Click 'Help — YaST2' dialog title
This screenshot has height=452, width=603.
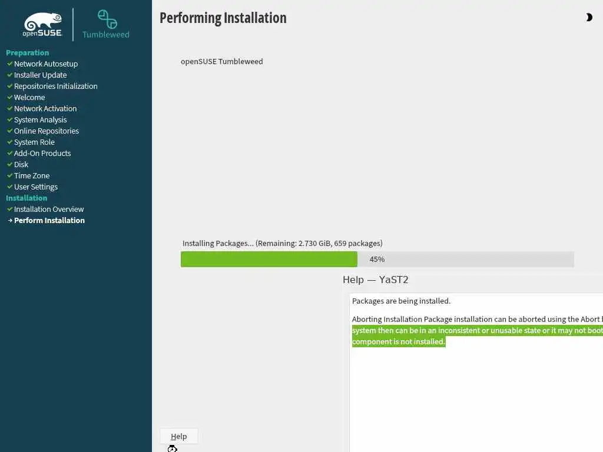[x=375, y=280]
